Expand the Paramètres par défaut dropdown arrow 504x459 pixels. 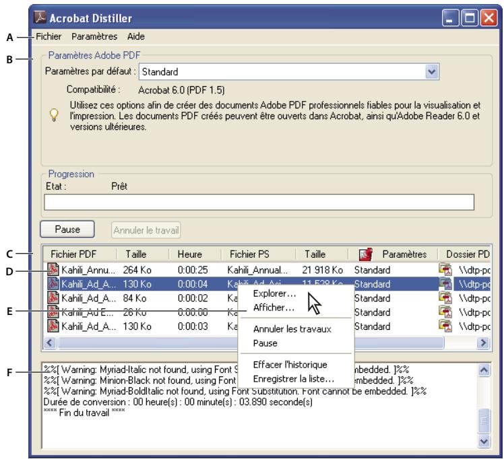pyautogui.click(x=432, y=71)
